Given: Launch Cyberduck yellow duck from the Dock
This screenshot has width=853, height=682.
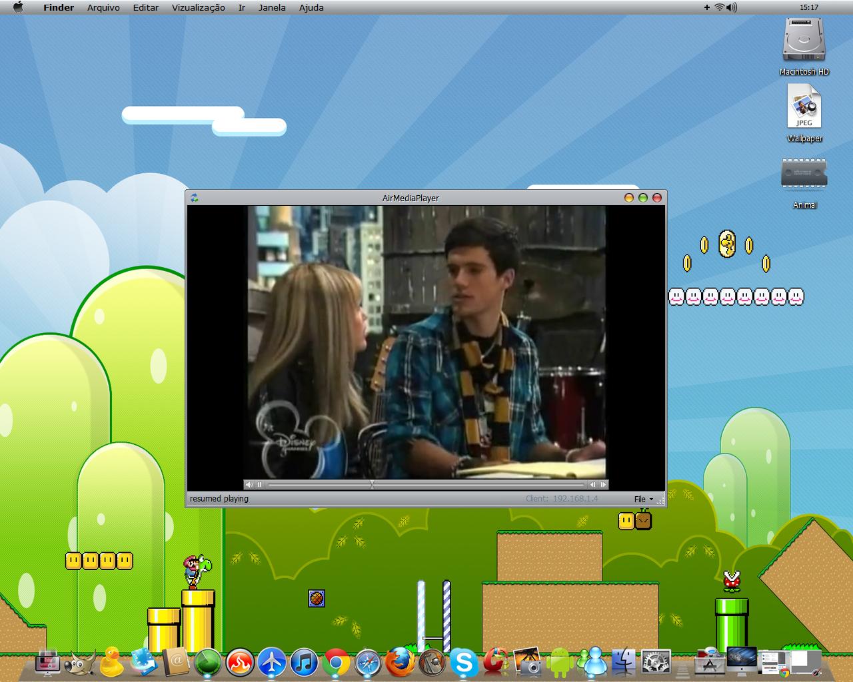Looking at the screenshot, I should tap(111, 663).
